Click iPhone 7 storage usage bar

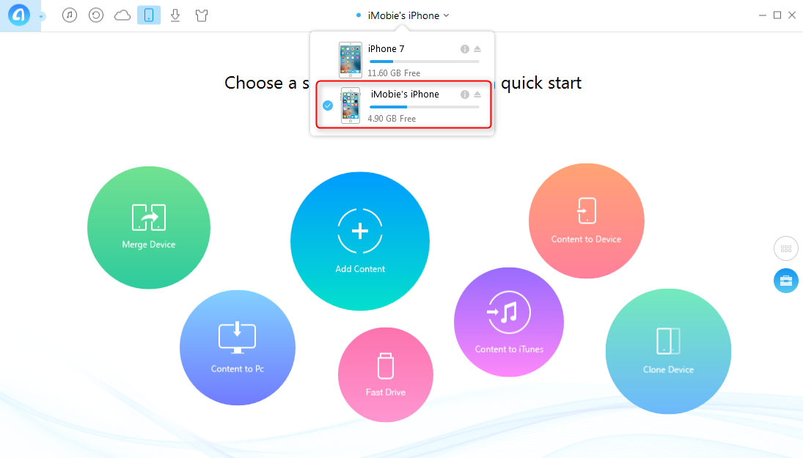coord(424,62)
